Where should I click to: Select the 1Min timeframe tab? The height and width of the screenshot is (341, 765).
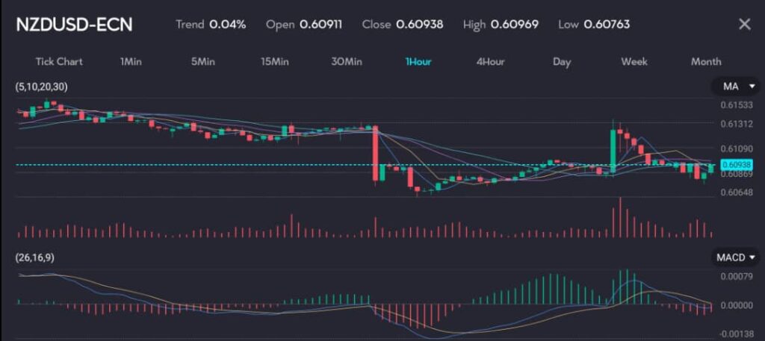click(131, 61)
